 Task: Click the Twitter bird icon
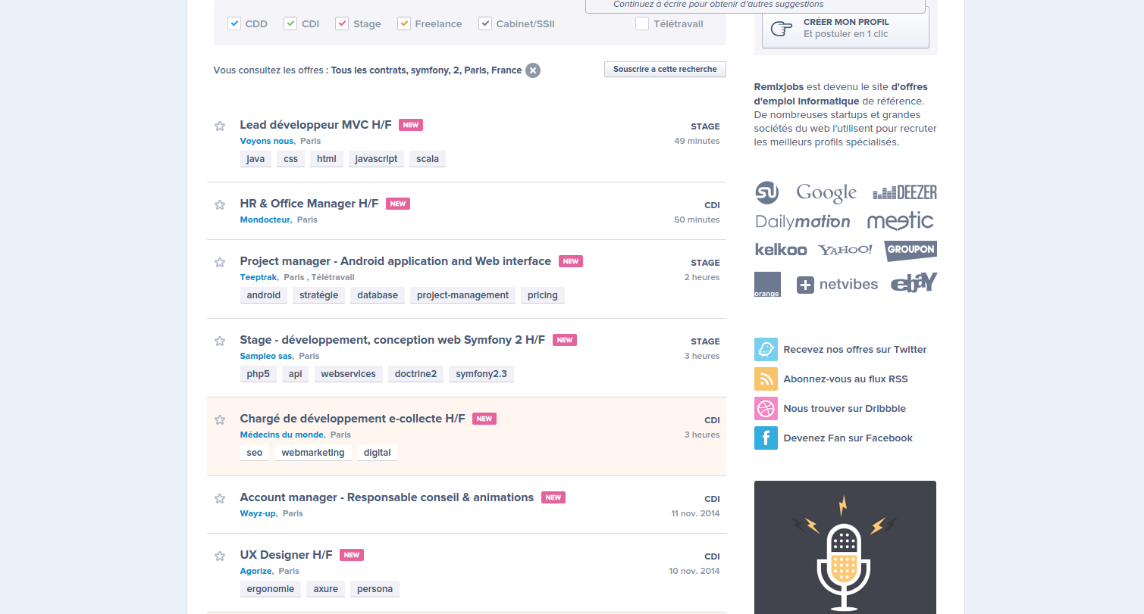click(x=766, y=349)
